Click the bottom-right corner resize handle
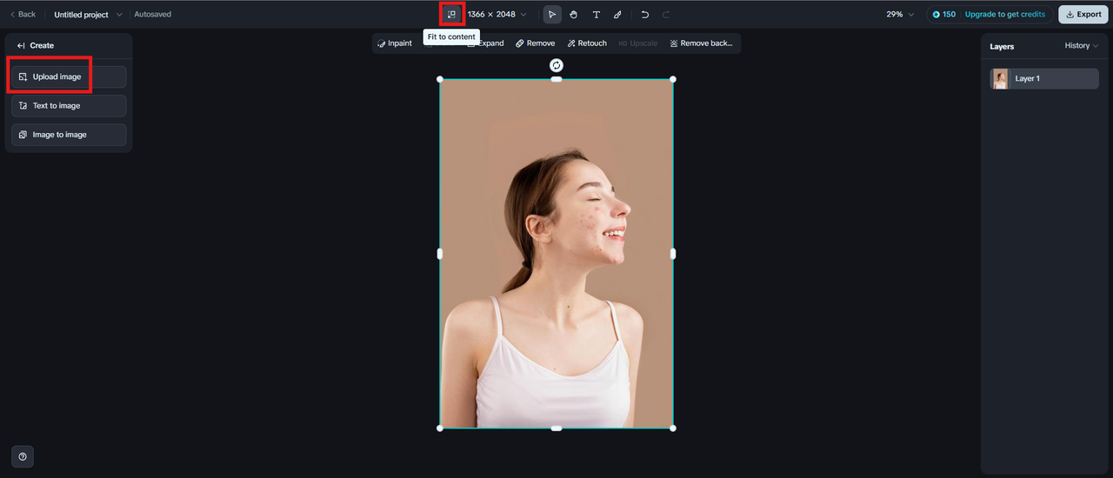1113x478 pixels. [x=673, y=428]
